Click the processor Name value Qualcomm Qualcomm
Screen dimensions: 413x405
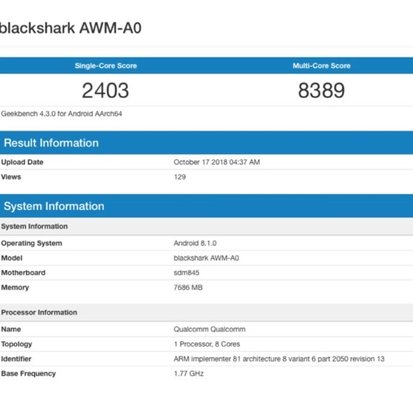pos(209,329)
